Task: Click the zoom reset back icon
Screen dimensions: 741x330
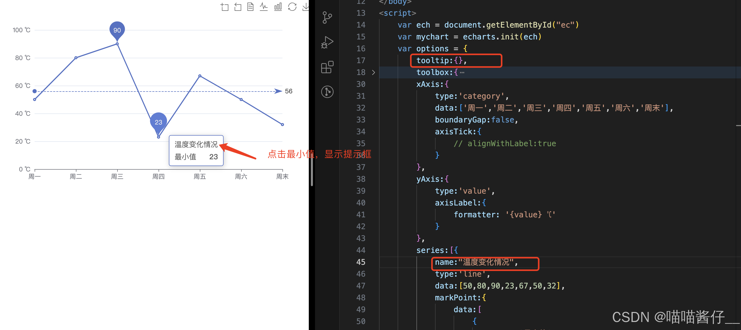Action: [238, 7]
